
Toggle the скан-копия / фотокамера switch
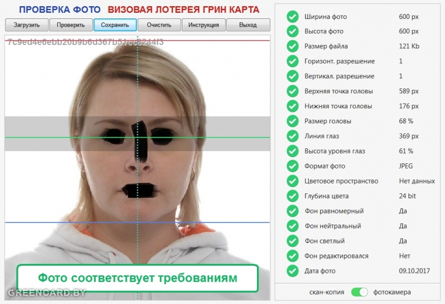pyautogui.click(x=360, y=292)
